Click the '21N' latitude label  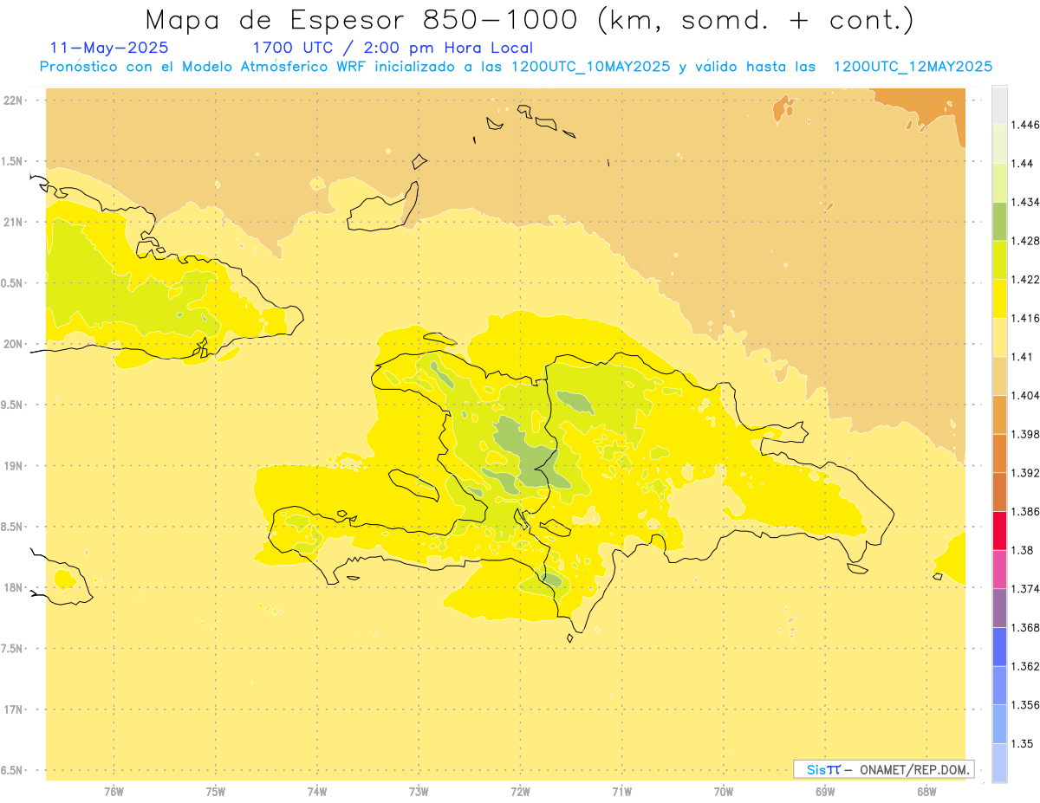click(x=14, y=222)
